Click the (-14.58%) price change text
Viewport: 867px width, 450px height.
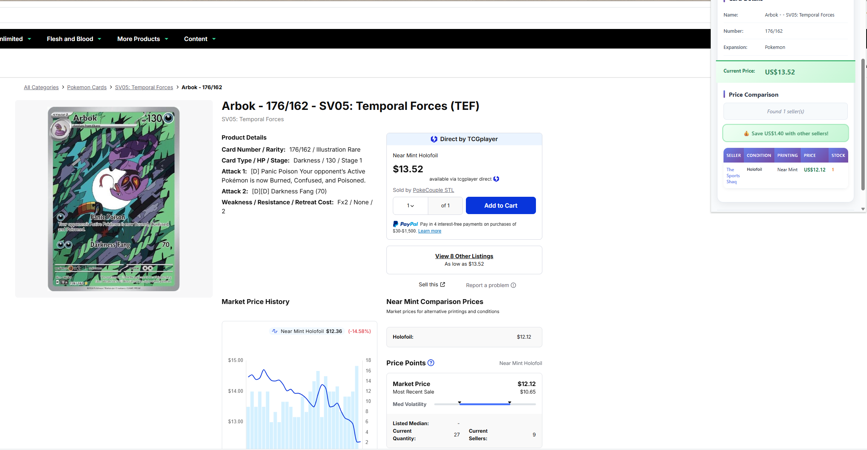pos(359,331)
